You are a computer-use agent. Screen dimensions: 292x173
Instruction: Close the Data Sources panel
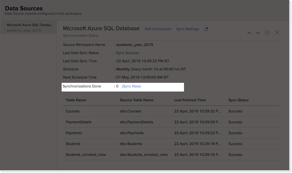pyautogui.click(x=277, y=33)
